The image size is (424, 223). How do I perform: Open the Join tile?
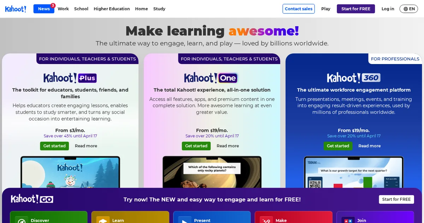(375, 217)
